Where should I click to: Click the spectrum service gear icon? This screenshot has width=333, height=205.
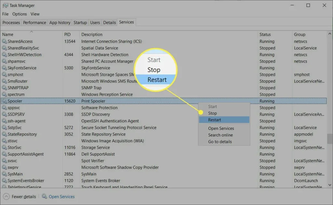4,94
